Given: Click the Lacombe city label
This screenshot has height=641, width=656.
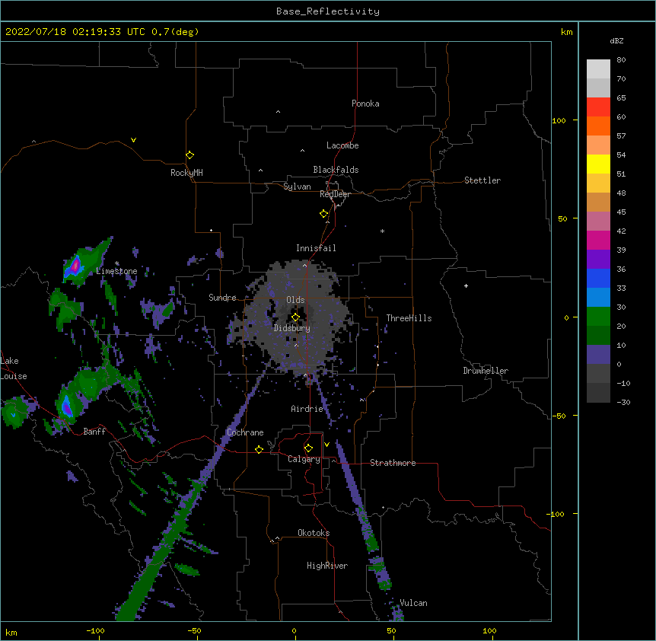Looking at the screenshot, I should pos(342,145).
